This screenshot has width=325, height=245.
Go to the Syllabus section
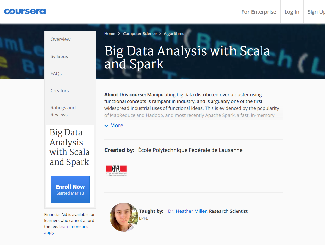tap(59, 56)
